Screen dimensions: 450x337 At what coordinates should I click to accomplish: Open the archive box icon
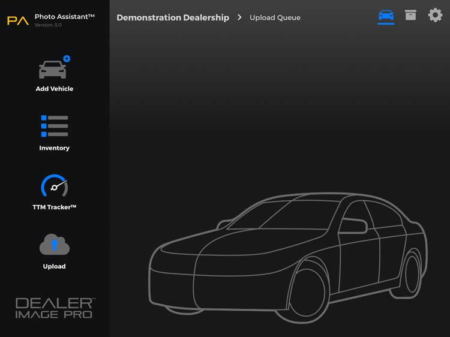click(410, 15)
